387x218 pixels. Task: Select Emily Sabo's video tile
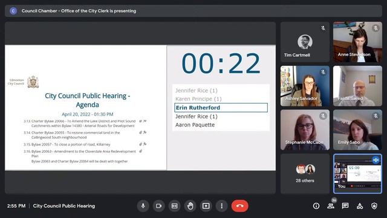[x=357, y=130]
